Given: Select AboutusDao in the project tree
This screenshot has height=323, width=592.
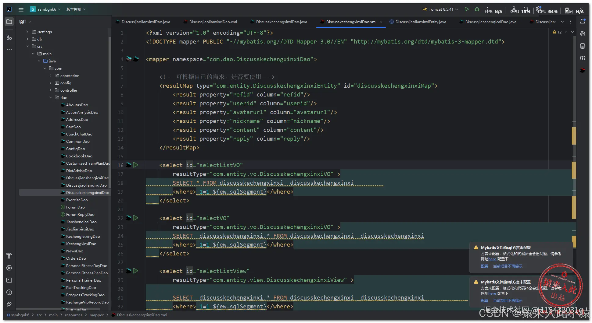Looking at the screenshot, I should tap(77, 105).
